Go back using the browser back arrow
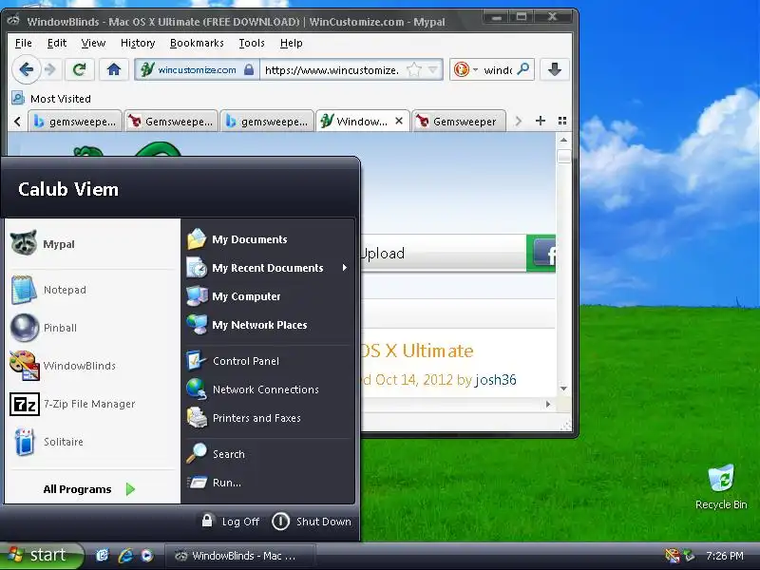Screen dimensions: 760x570 click(x=27, y=69)
